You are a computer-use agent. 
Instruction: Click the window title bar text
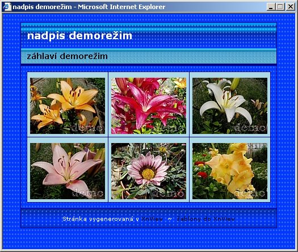89,7
